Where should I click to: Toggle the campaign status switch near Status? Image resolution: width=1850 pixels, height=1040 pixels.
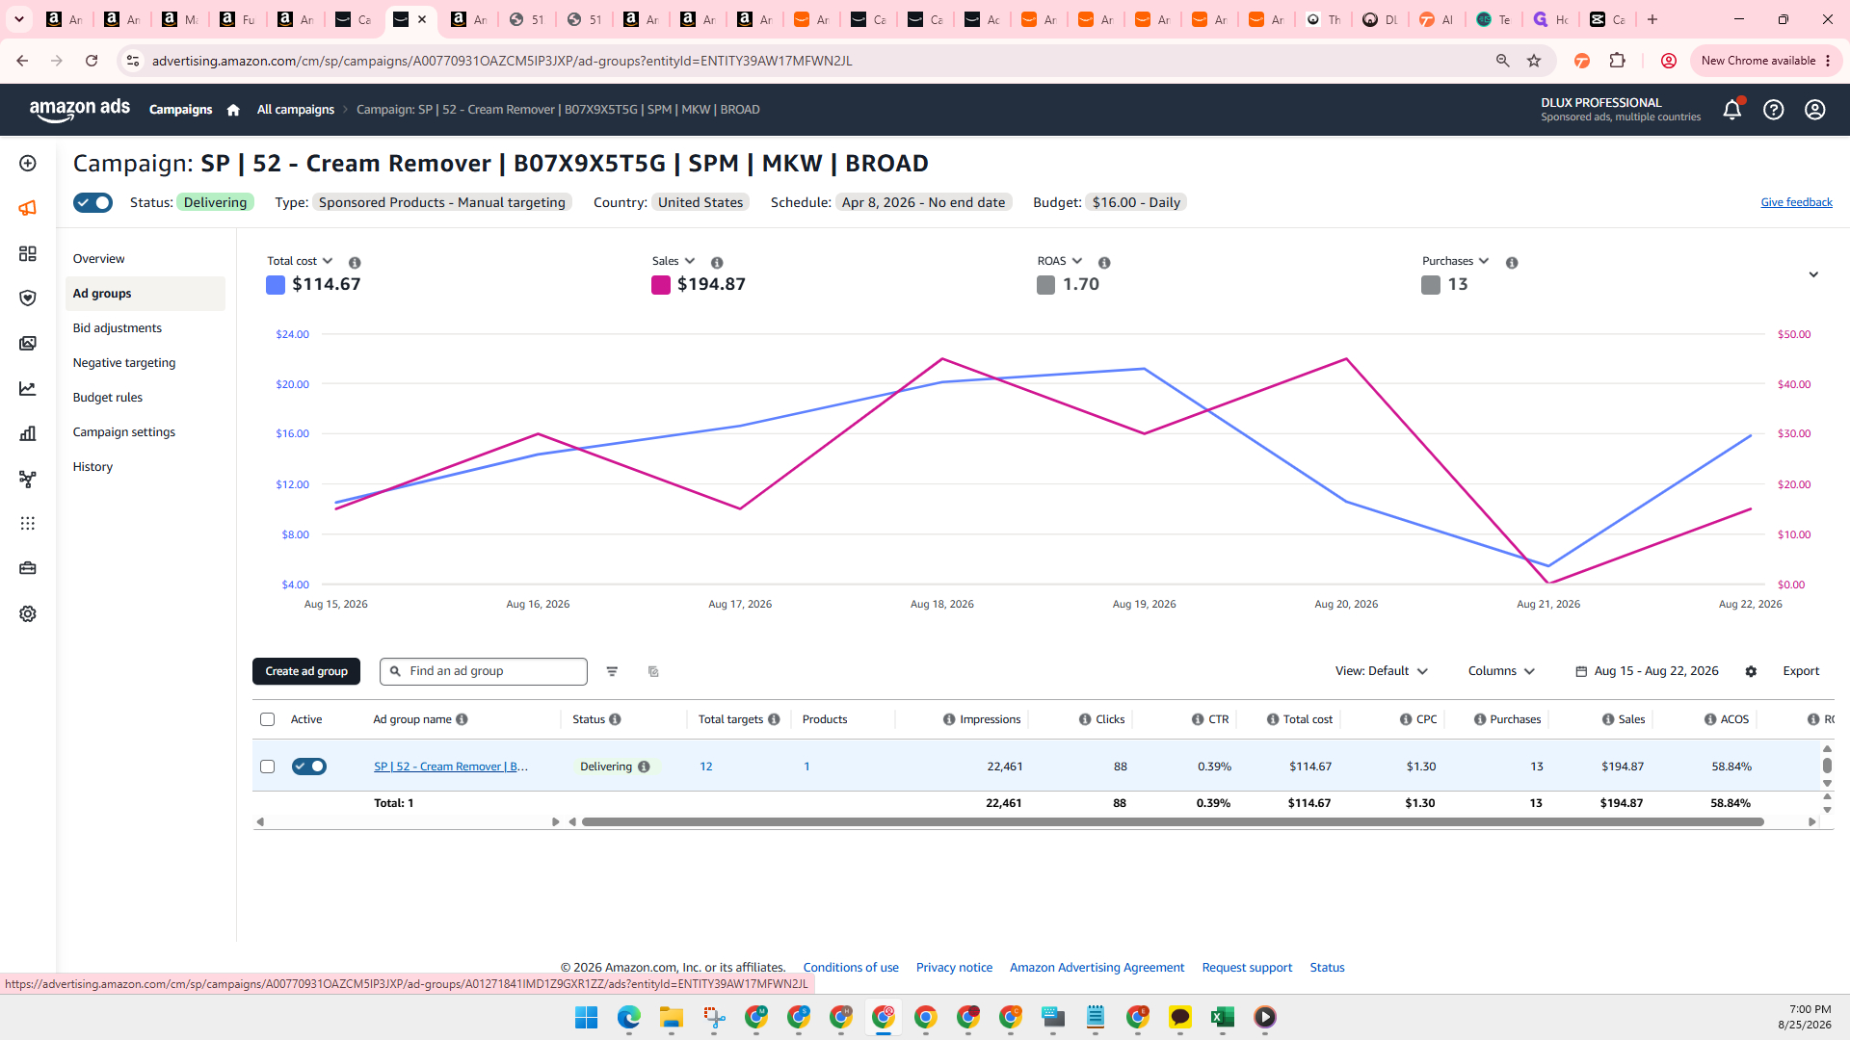click(x=92, y=202)
